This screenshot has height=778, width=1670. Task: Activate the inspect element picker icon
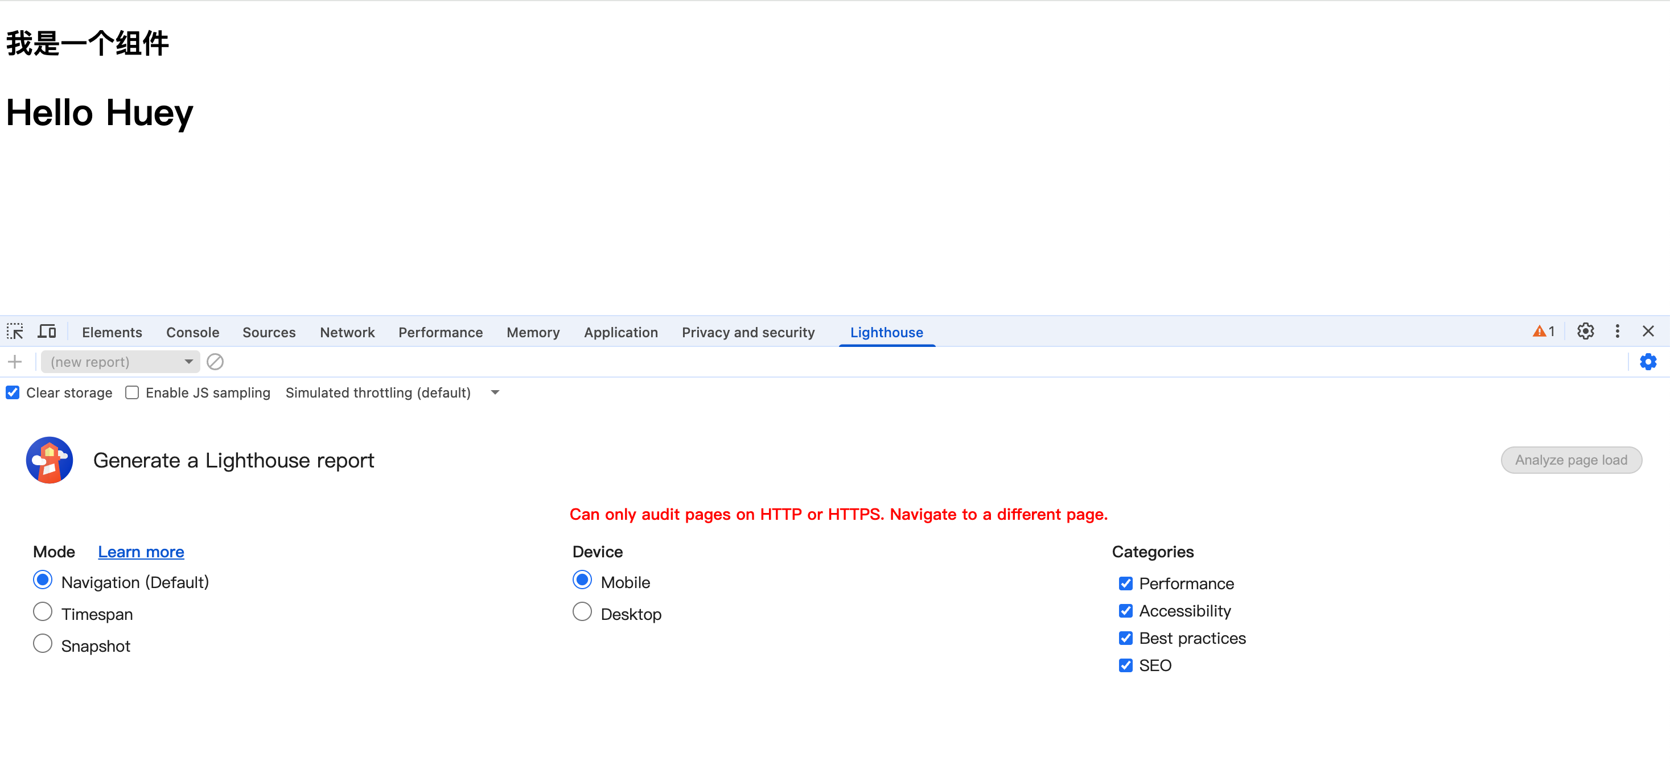(15, 332)
